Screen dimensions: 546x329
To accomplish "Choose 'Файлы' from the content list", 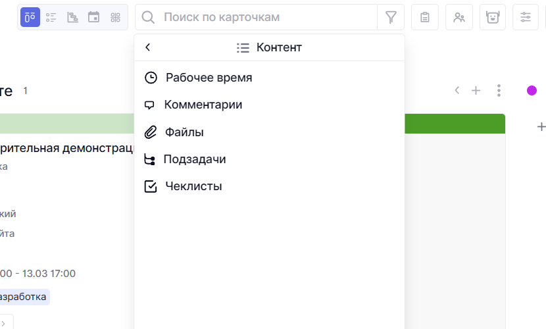I will point(184,132).
